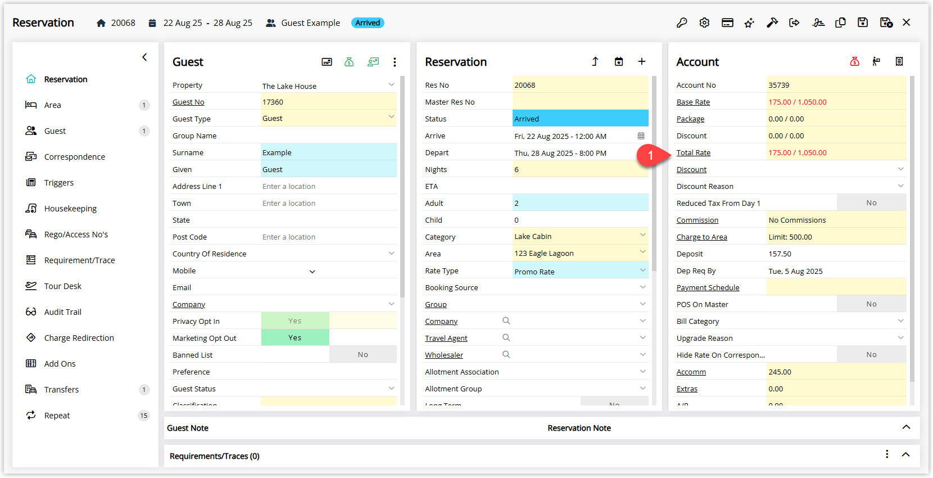
Task: Toggle the Banned List No switch
Action: click(363, 354)
